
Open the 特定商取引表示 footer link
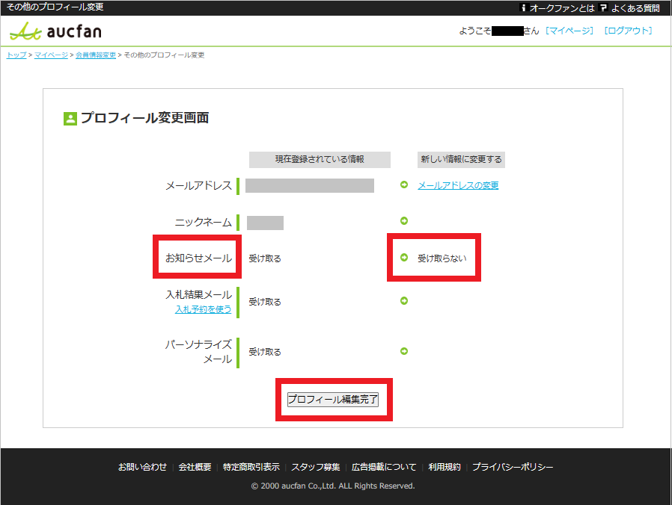click(251, 467)
